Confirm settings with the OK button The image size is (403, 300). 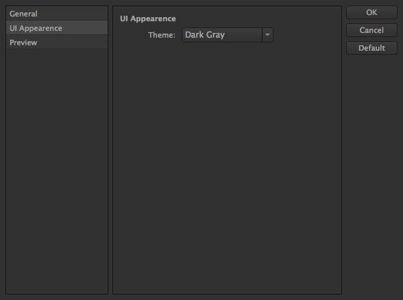tap(371, 12)
